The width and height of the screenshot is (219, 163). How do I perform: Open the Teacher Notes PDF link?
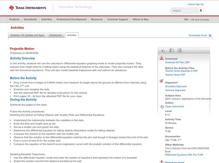(x=175, y=75)
